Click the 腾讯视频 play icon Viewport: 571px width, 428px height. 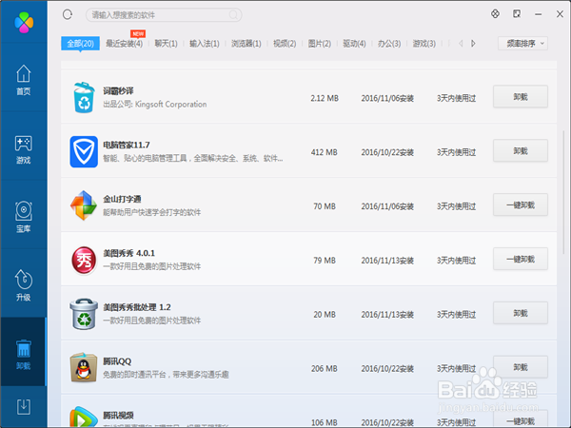point(84,418)
